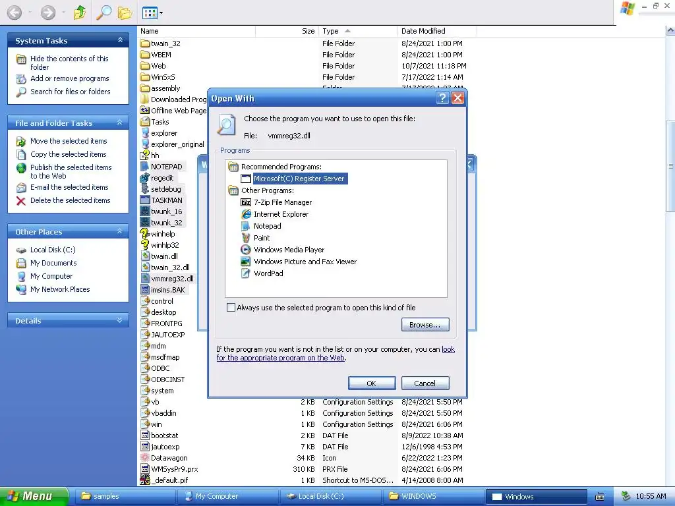This screenshot has height=506, width=675.
Task: Select Paint in the program list
Action: coord(262,238)
